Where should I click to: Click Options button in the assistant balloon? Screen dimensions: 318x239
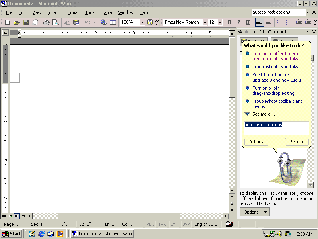click(x=256, y=142)
